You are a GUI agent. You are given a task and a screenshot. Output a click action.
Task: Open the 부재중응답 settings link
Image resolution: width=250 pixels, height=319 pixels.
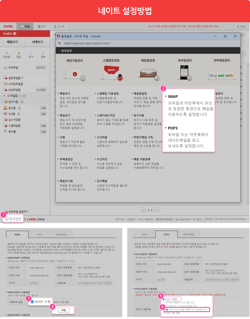click(x=66, y=159)
